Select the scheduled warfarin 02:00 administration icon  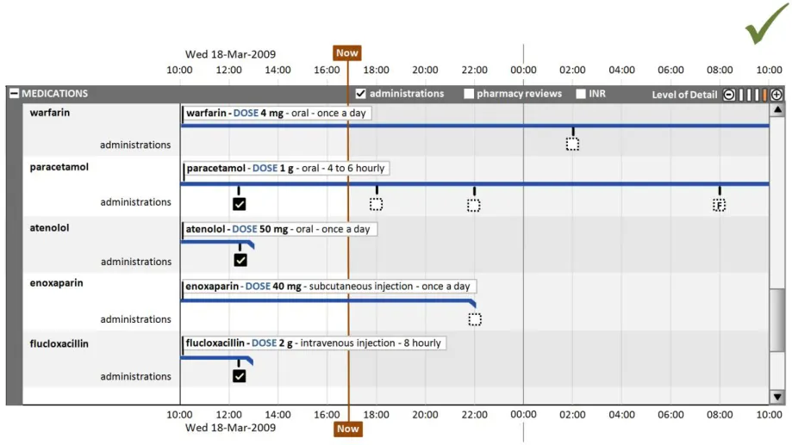point(572,144)
